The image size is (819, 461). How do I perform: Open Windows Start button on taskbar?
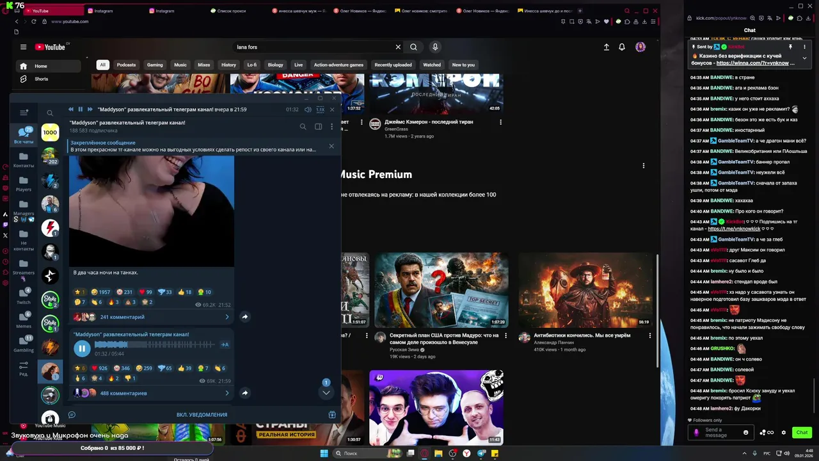click(324, 453)
